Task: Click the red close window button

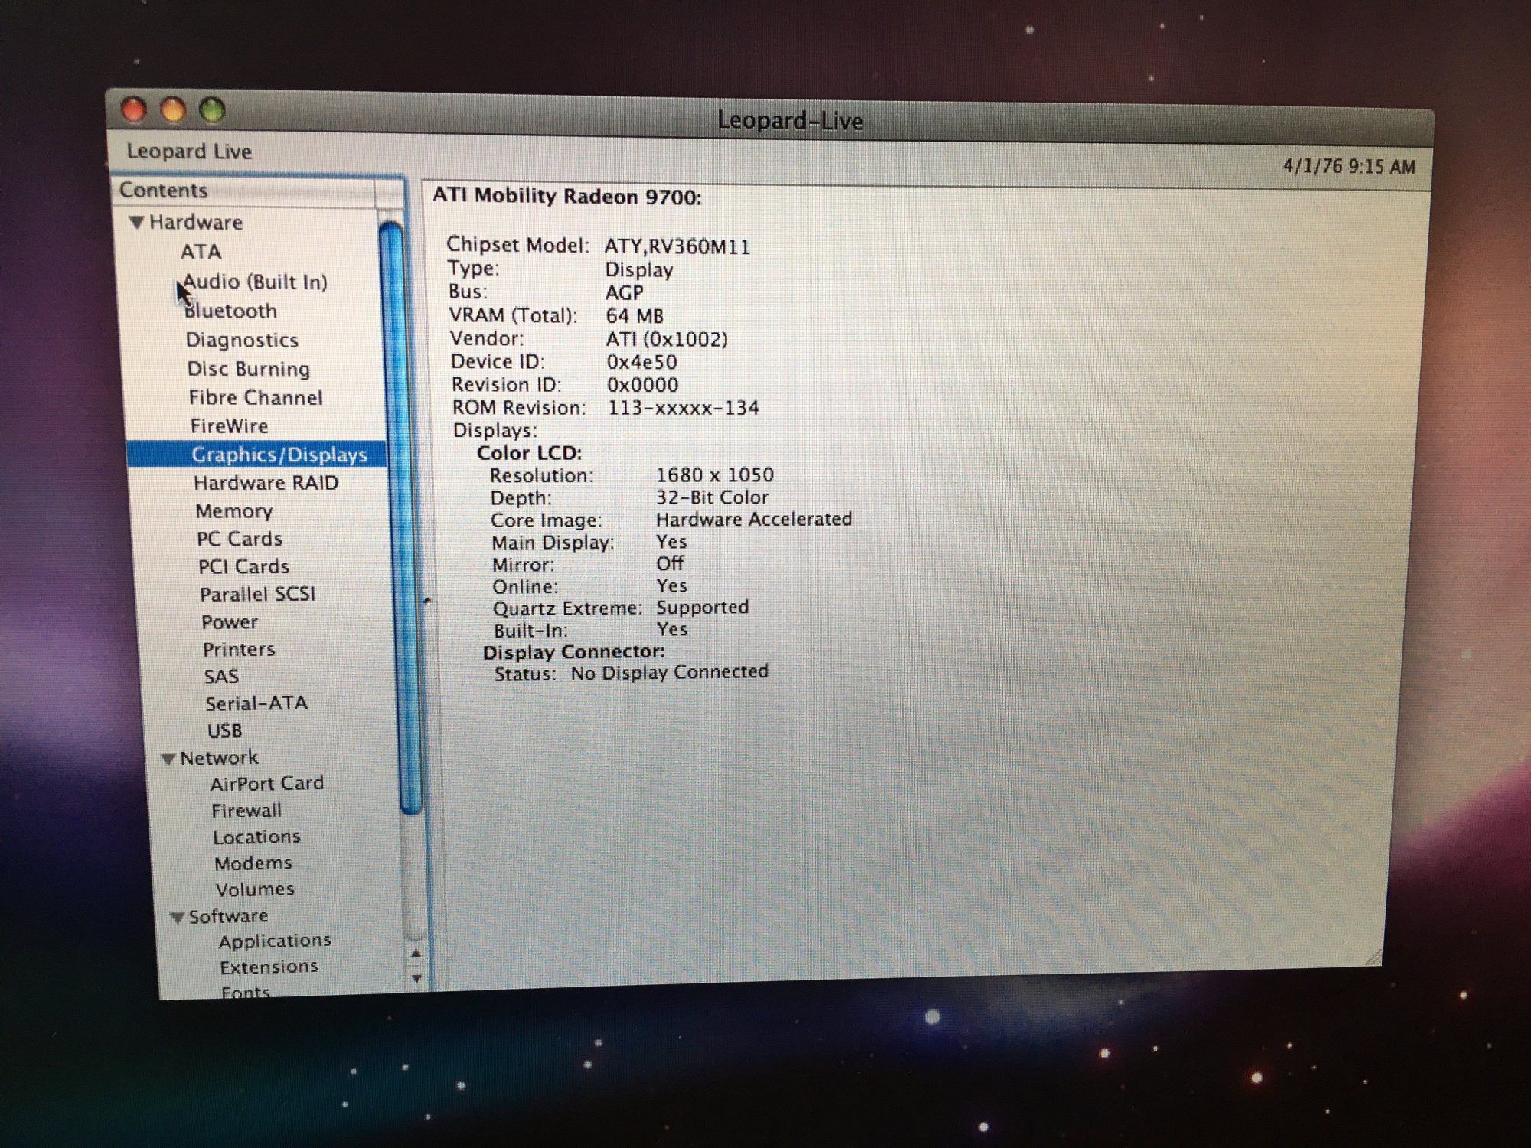Action: (x=135, y=109)
